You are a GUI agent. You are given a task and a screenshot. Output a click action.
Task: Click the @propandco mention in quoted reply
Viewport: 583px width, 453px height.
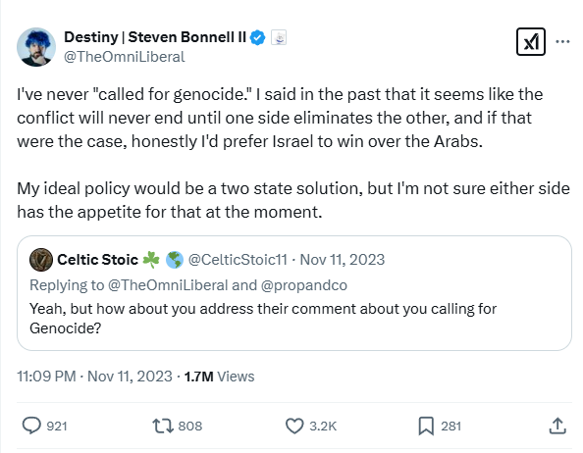pyautogui.click(x=304, y=285)
